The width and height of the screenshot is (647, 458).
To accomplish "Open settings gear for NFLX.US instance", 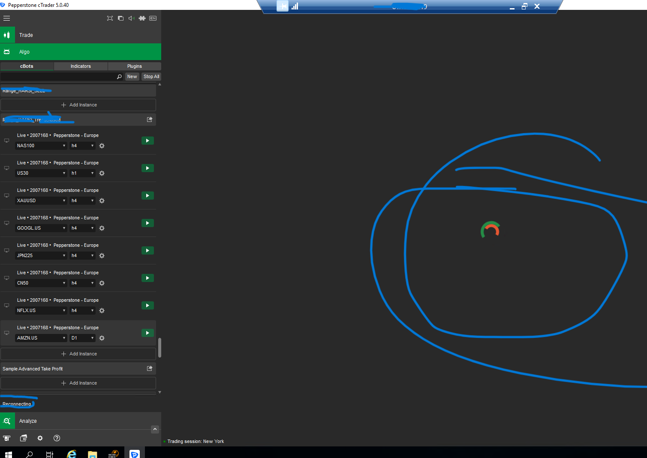I will click(x=102, y=311).
